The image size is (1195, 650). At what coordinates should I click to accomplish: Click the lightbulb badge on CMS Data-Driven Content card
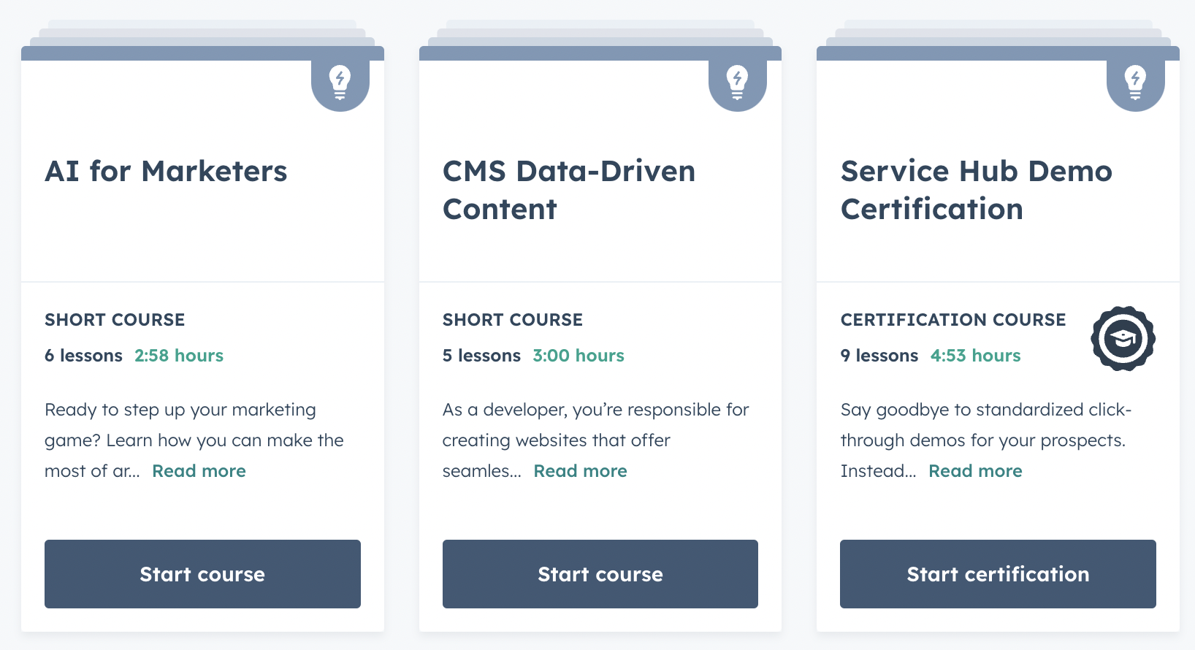(x=737, y=82)
